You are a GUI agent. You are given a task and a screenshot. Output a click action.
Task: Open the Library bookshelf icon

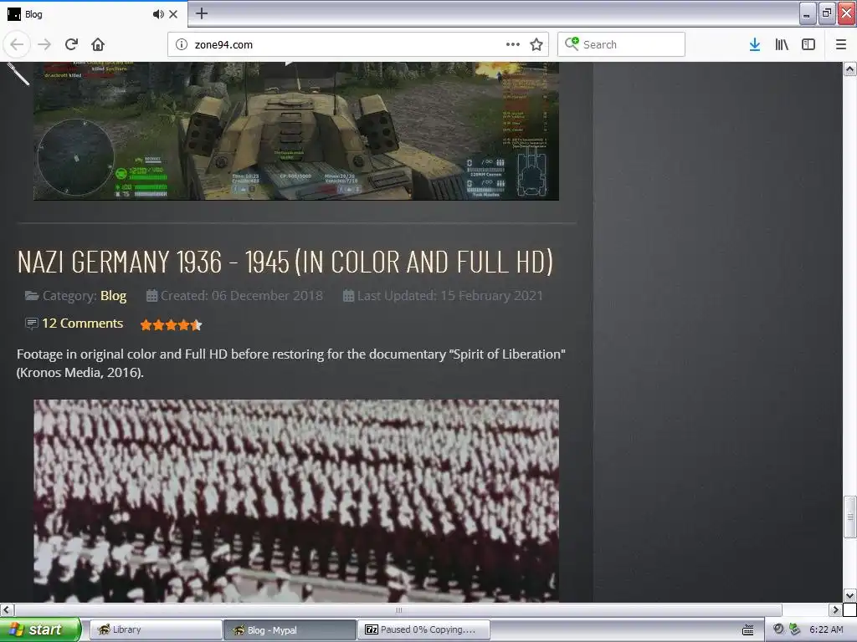[782, 44]
